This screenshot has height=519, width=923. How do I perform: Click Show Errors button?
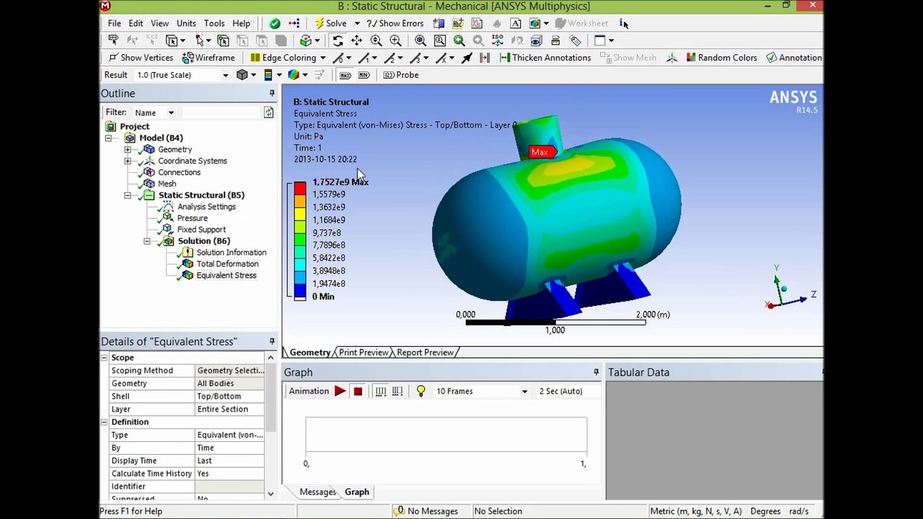[x=394, y=23]
